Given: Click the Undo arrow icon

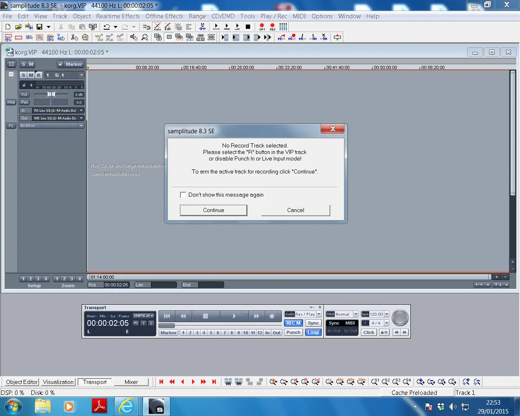Looking at the screenshot, I should click(x=106, y=27).
